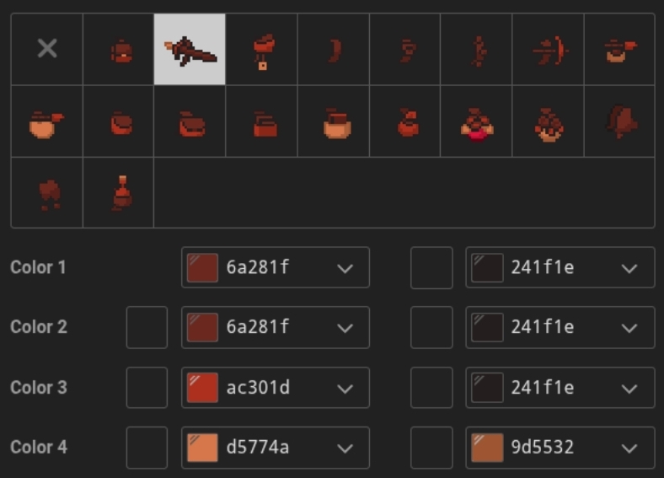Select the red rectangular toolbox item
The image size is (664, 478).
pos(262,121)
